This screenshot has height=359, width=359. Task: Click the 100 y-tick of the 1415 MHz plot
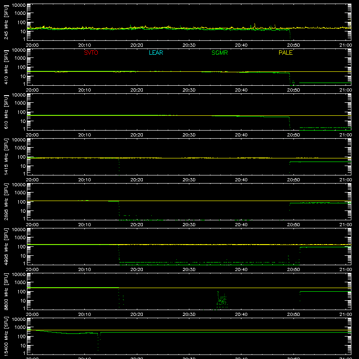pyautogui.click(x=22, y=157)
